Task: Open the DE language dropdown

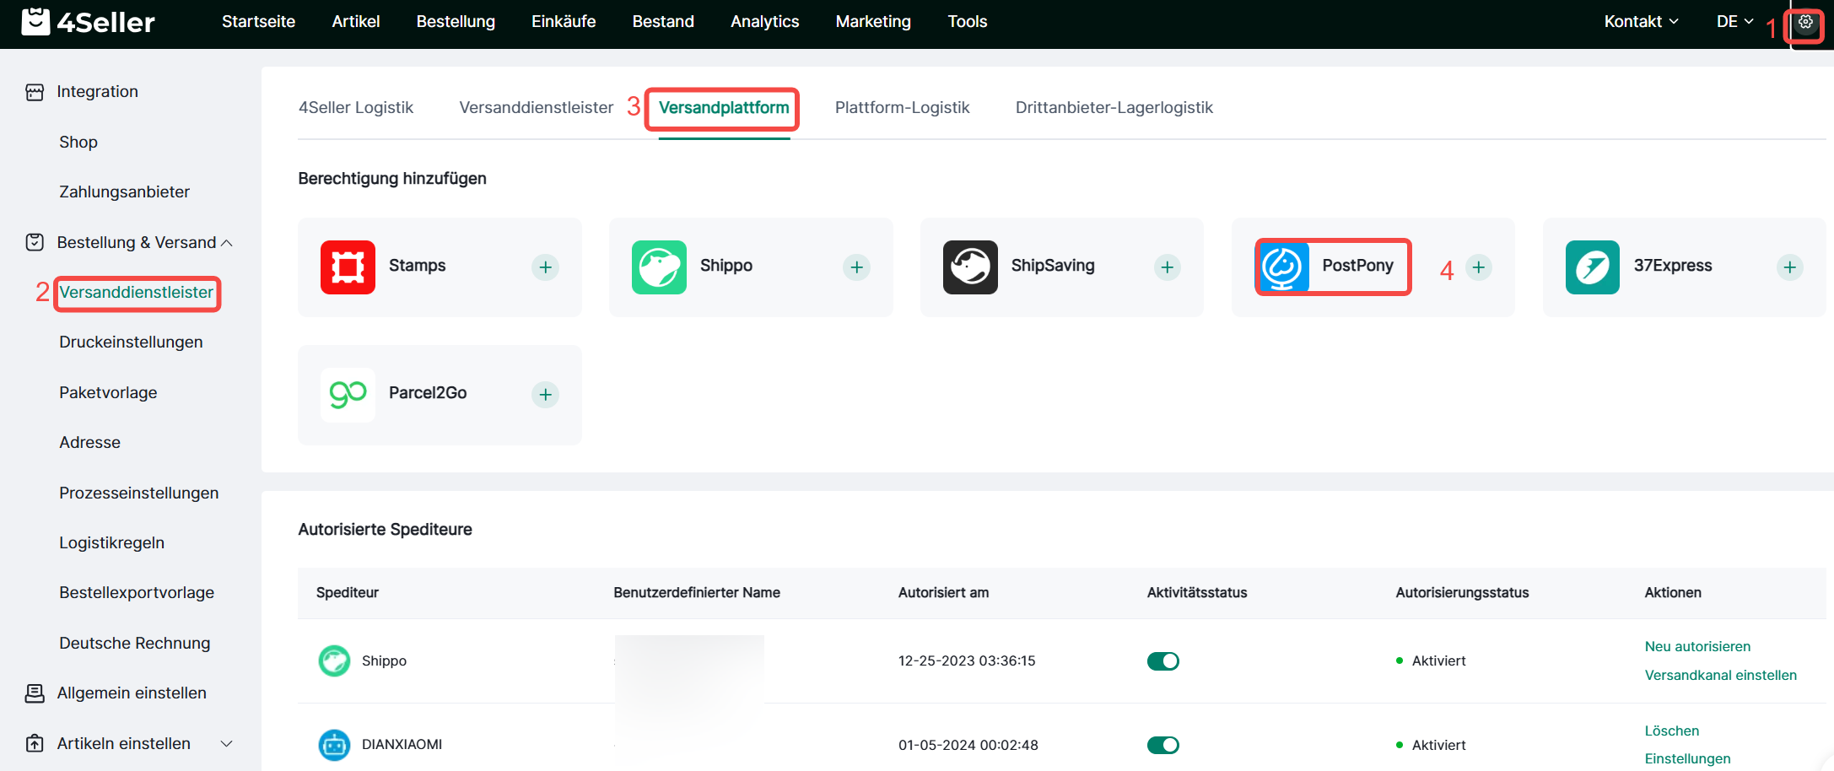Action: (x=1734, y=22)
